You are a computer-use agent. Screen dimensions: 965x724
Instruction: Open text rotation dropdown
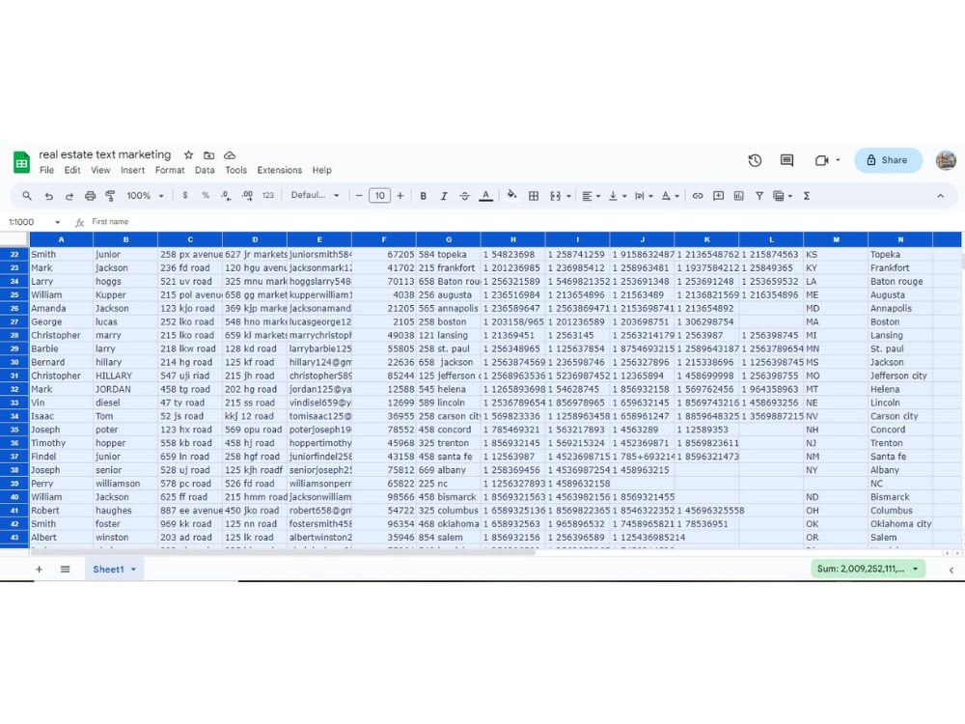pyautogui.click(x=671, y=196)
